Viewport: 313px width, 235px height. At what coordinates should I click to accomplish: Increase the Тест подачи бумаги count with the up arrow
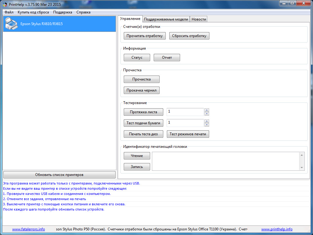pos(207,121)
